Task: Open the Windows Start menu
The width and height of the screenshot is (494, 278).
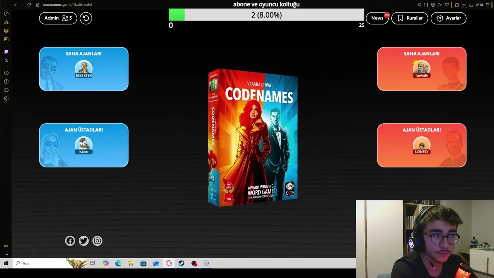Action: click(6, 263)
